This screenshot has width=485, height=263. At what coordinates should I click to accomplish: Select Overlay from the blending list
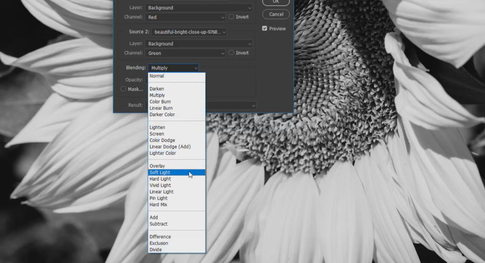pyautogui.click(x=157, y=166)
